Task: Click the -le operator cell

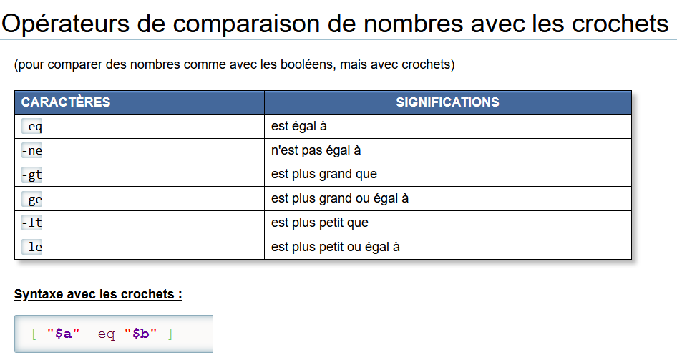Action: 32,248
